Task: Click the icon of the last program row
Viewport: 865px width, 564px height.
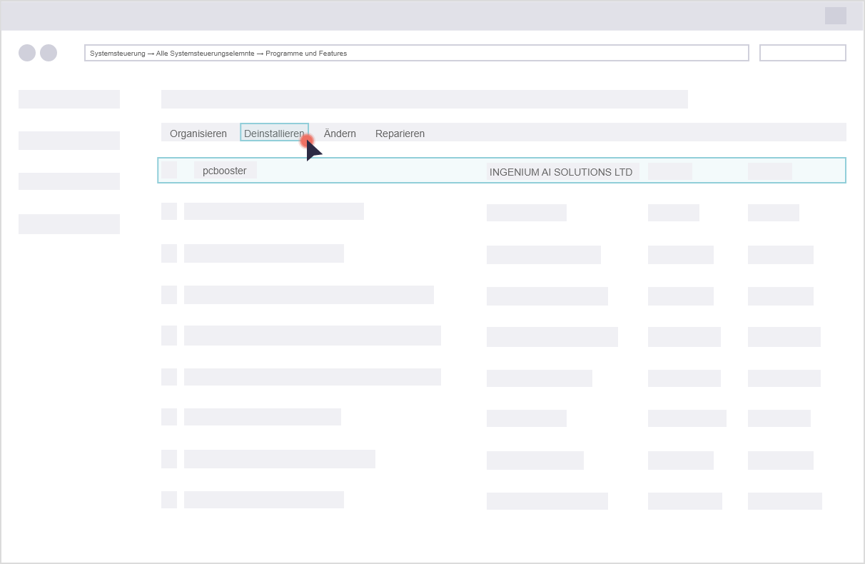Action: tap(169, 500)
